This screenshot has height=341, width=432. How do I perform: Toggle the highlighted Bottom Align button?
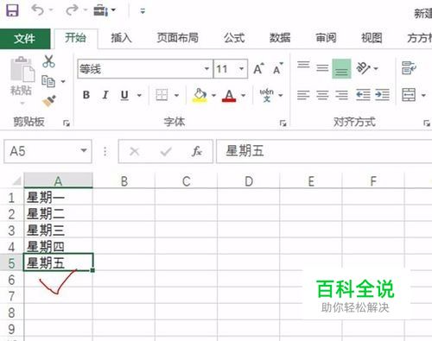[x=341, y=68]
